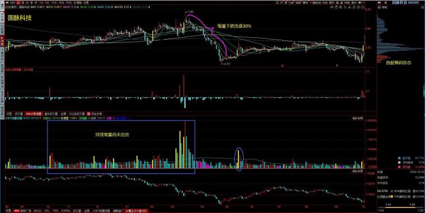Click the save/print icon in the chart toolbar
425x213 pixels.
click(x=354, y=7)
